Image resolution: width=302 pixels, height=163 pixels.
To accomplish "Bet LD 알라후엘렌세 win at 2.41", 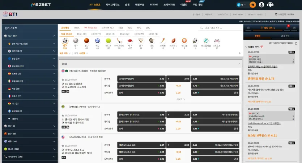I will (141, 79).
